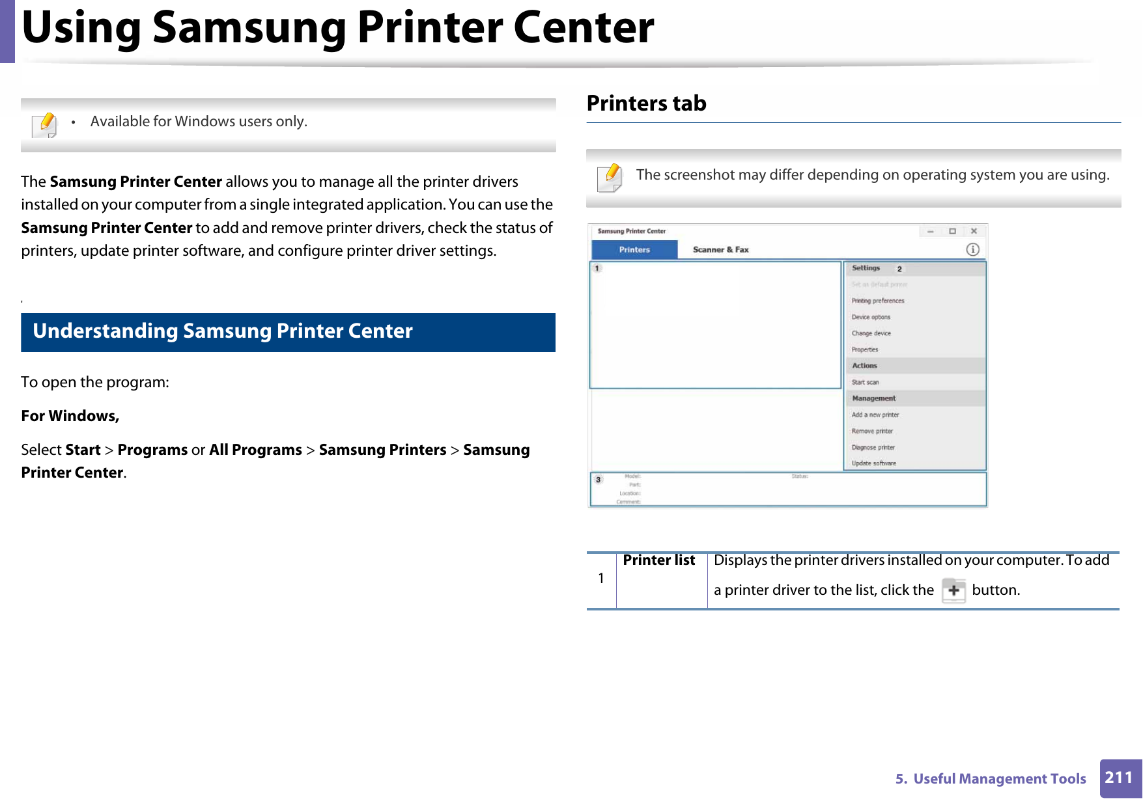
Task: Click the note icon beside screenshot disclaimer
Action: tap(610, 178)
